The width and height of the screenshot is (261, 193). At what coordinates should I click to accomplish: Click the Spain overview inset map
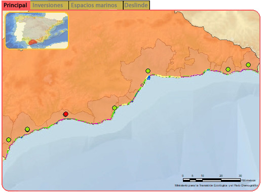(x=36, y=30)
